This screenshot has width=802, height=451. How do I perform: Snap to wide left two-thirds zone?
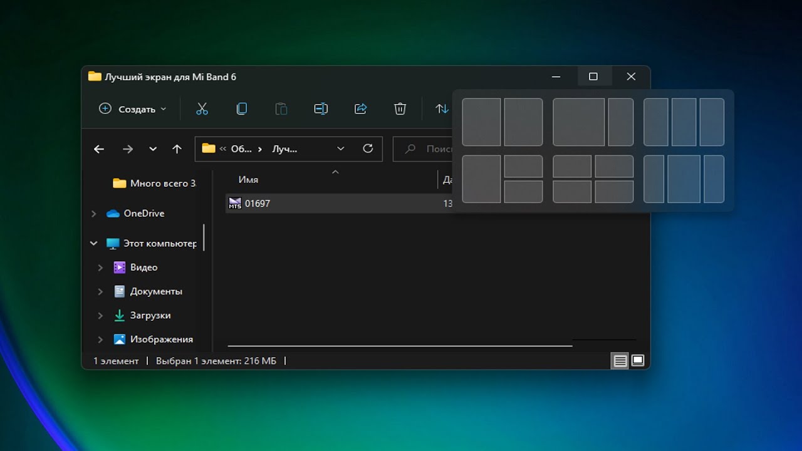coord(579,122)
